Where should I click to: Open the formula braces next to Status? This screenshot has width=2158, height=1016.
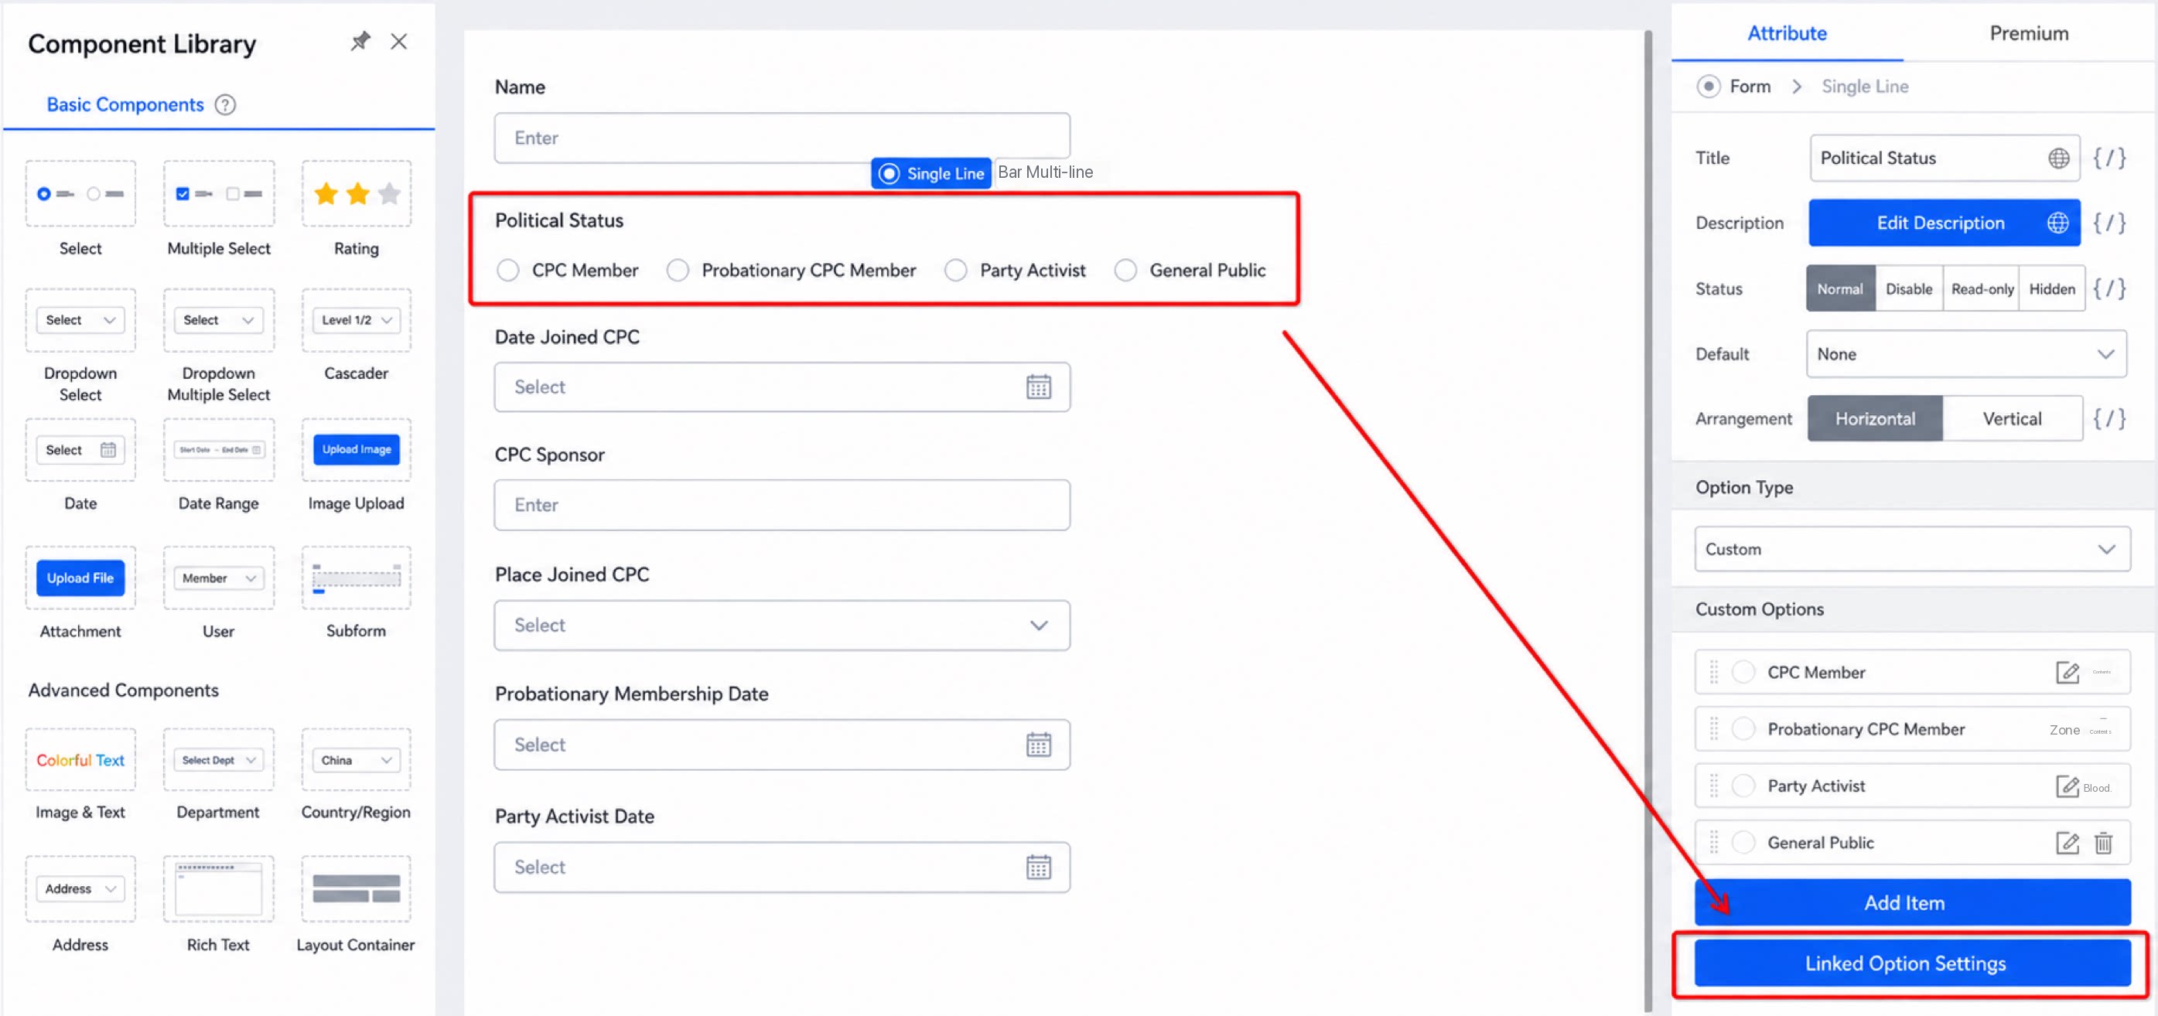pos(2108,289)
